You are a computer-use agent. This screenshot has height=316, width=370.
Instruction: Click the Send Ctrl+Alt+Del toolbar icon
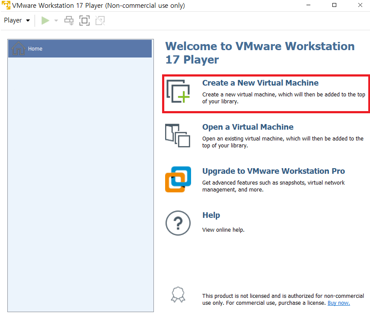[x=69, y=20]
